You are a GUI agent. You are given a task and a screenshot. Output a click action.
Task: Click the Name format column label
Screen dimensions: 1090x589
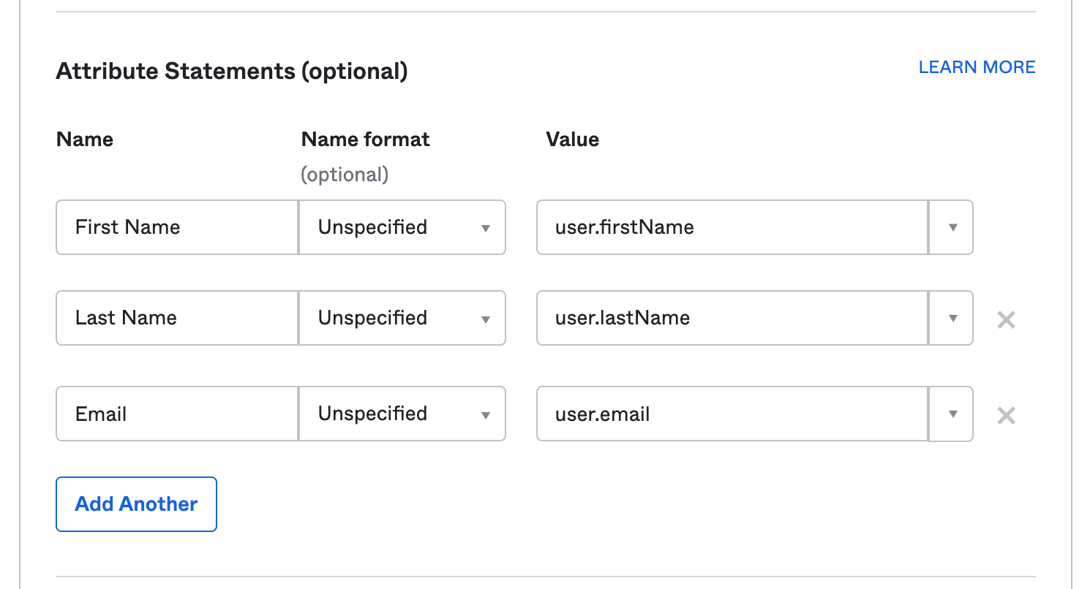pyautogui.click(x=366, y=140)
